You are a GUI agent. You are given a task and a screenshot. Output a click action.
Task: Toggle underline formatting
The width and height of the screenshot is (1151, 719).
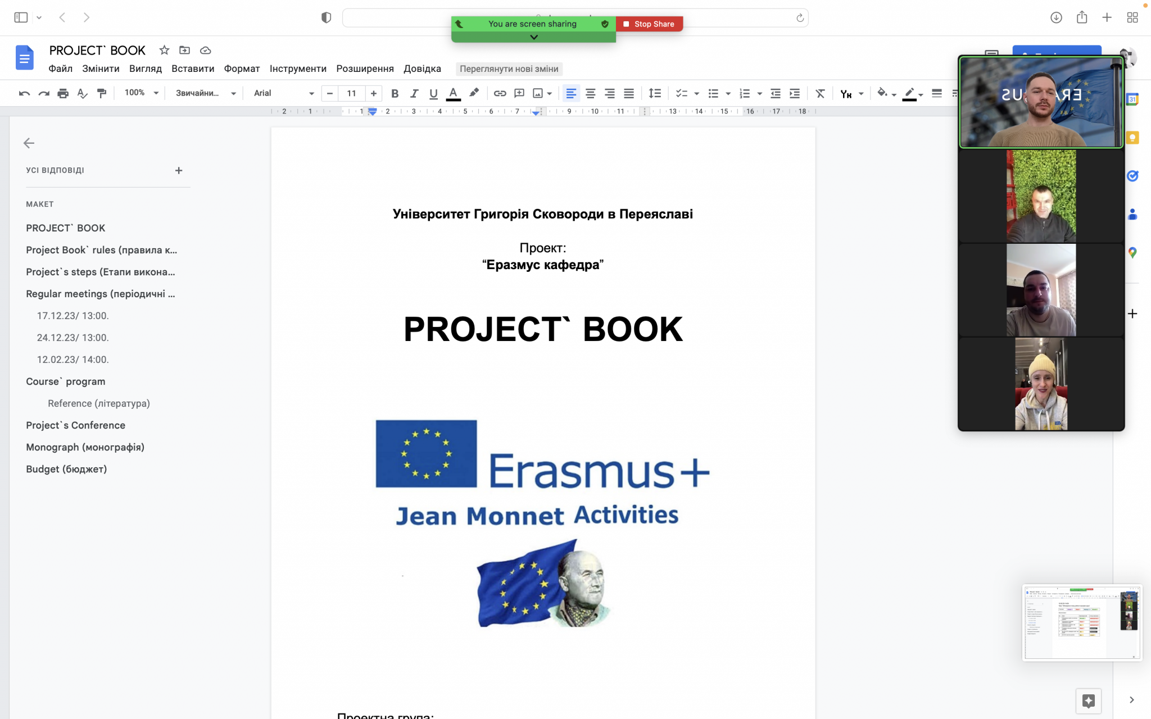click(433, 93)
